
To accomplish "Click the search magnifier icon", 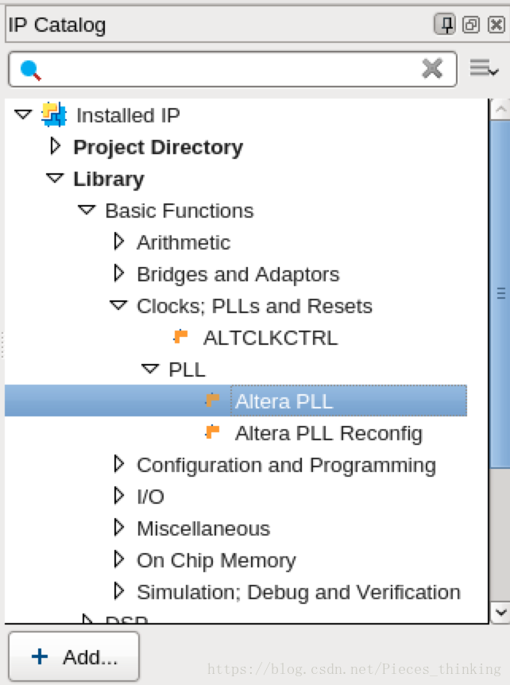I will 30,71.
